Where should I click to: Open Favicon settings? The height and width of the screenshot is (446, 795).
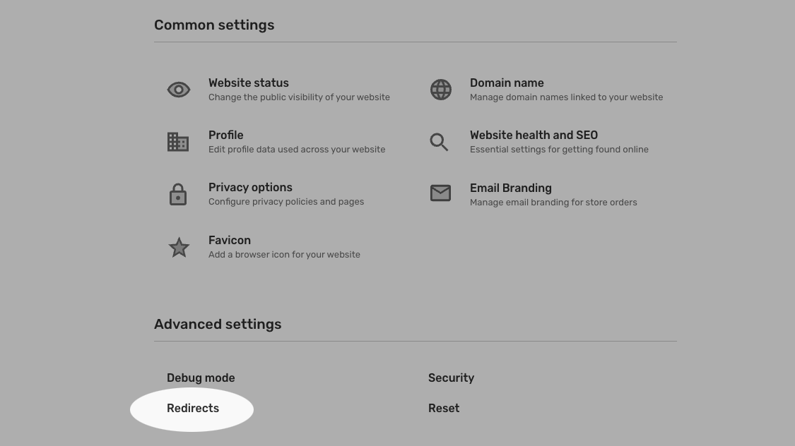coord(229,241)
